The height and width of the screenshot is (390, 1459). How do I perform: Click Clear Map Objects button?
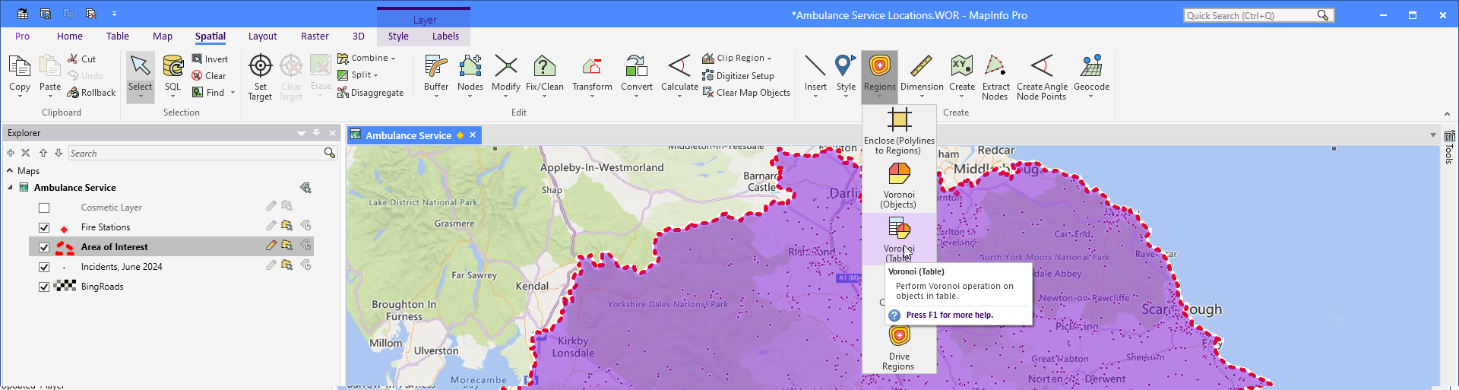[747, 93]
